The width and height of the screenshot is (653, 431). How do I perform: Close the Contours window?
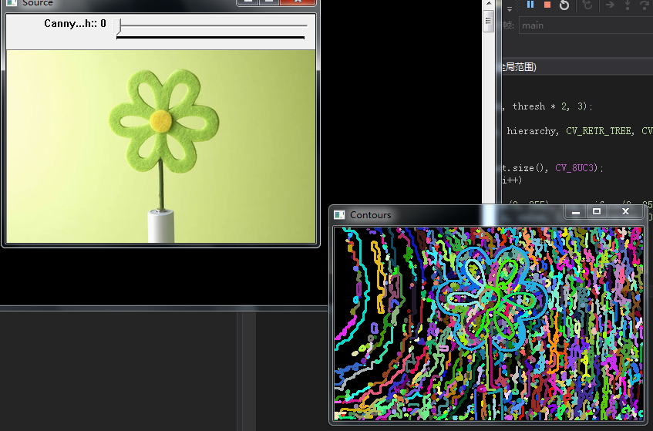(x=625, y=211)
